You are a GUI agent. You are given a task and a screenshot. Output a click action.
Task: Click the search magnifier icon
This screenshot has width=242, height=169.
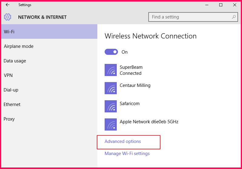(234, 17)
